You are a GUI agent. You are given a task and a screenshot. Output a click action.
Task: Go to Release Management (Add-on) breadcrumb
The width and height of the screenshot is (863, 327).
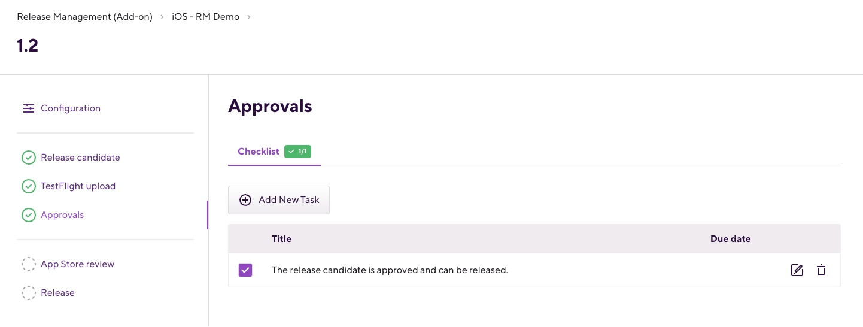click(x=84, y=17)
